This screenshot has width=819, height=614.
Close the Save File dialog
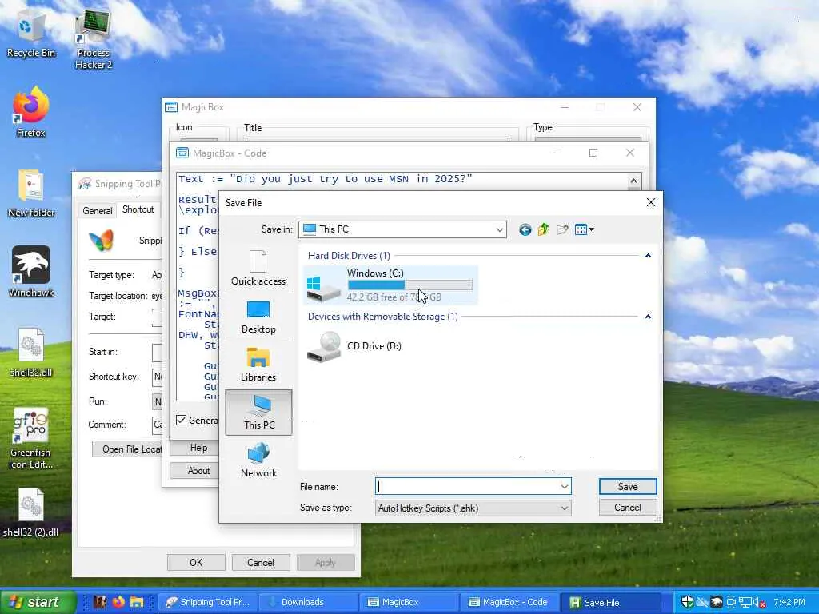[651, 202]
